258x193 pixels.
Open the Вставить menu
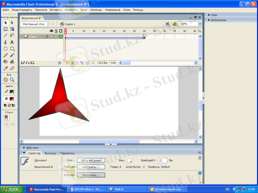click(x=56, y=10)
